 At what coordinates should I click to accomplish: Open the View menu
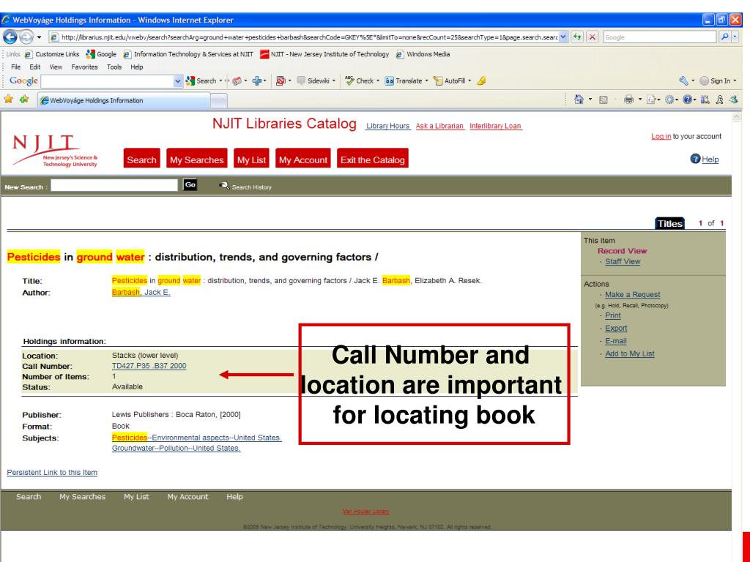pos(56,67)
